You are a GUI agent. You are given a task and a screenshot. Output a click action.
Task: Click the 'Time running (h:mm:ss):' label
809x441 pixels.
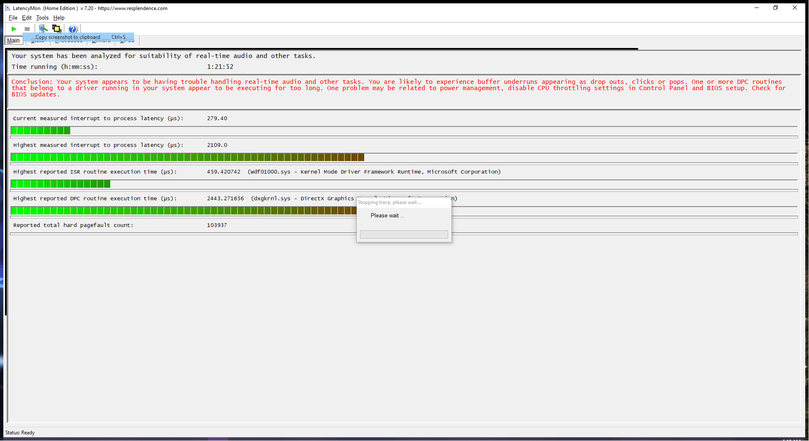coord(54,67)
